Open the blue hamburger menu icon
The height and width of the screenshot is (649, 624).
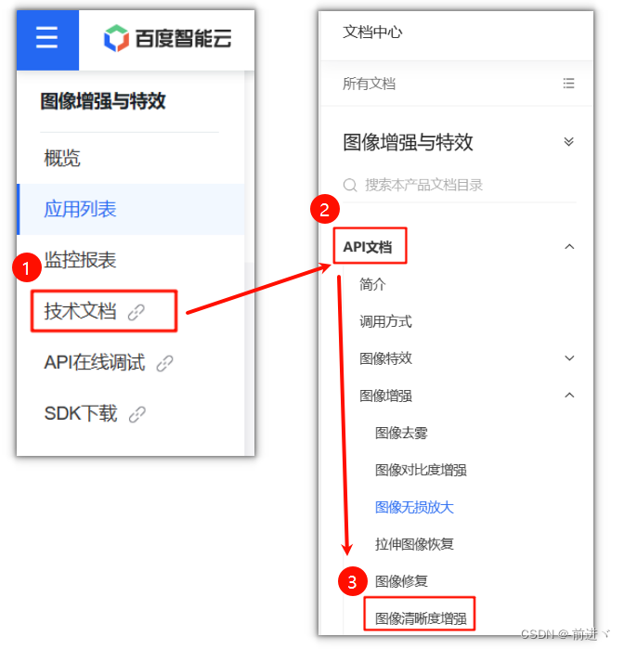pyautogui.click(x=46, y=38)
